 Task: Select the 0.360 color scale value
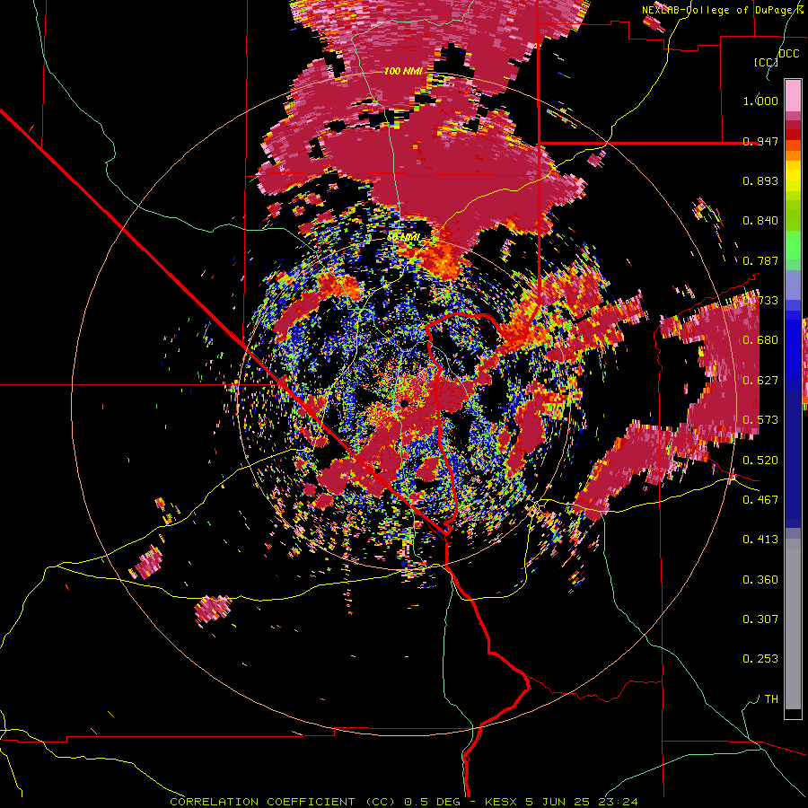tap(760, 579)
